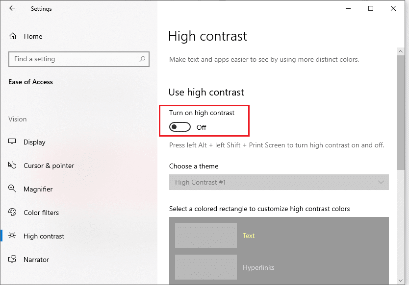Click the high contrast toggle knob
Screen dimensions: 409x285
176,126
